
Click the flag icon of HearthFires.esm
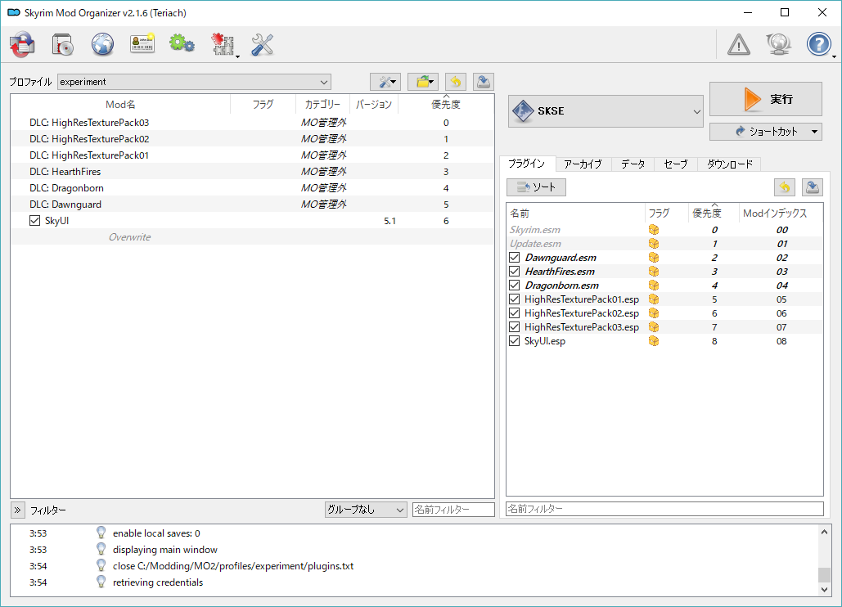pyautogui.click(x=654, y=272)
